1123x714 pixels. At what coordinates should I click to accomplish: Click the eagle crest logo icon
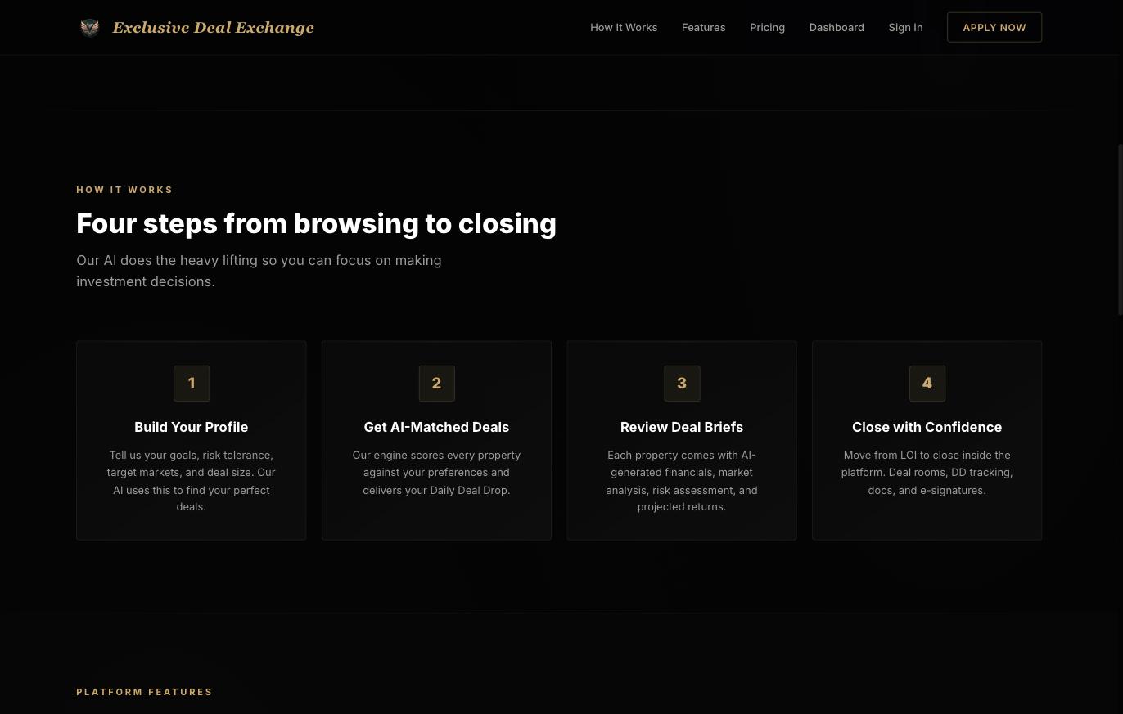90,28
